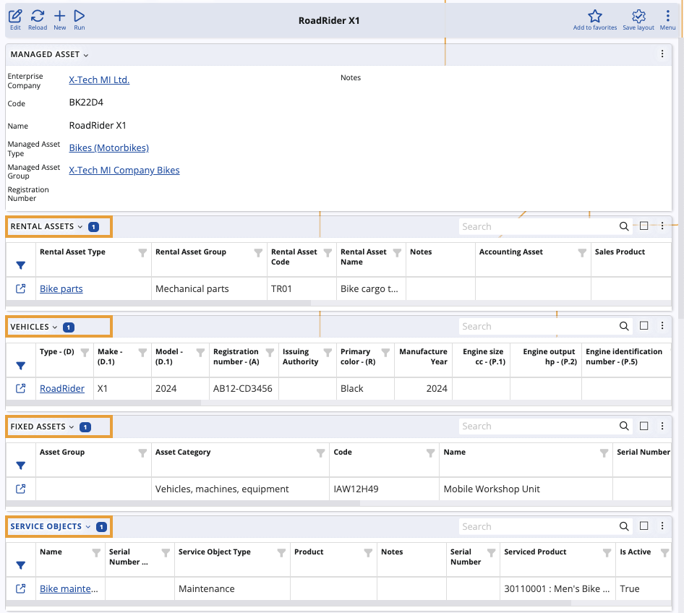Filter by Rental Asset Type column

point(142,253)
